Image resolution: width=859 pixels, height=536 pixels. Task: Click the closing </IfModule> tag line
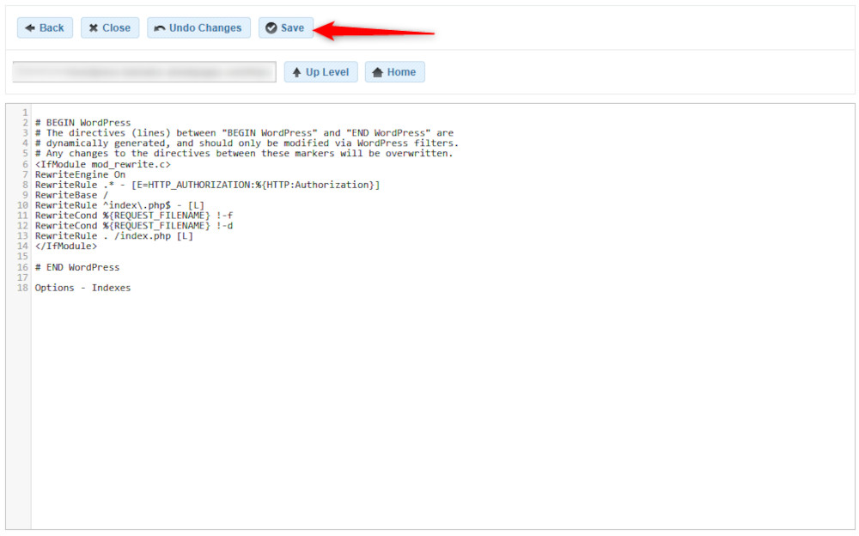pyautogui.click(x=65, y=246)
